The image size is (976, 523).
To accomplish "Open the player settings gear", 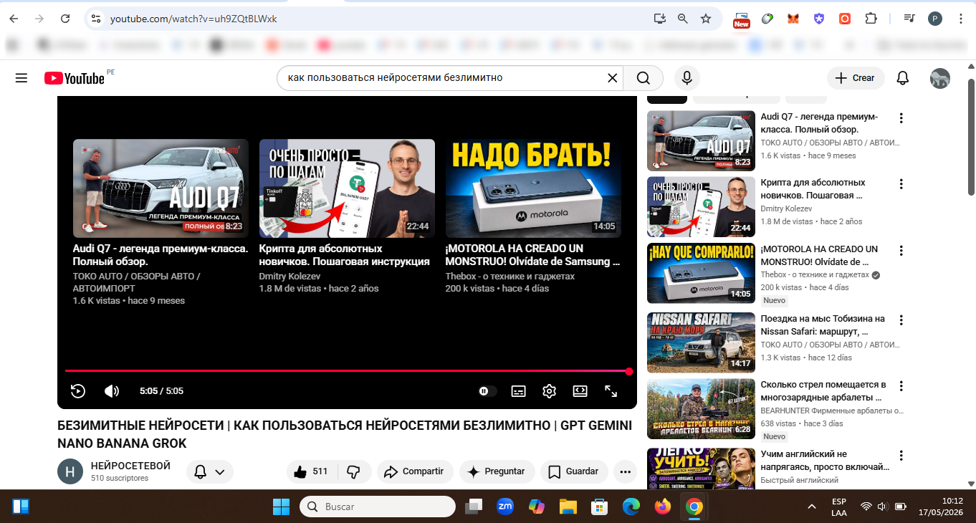I will tap(550, 391).
